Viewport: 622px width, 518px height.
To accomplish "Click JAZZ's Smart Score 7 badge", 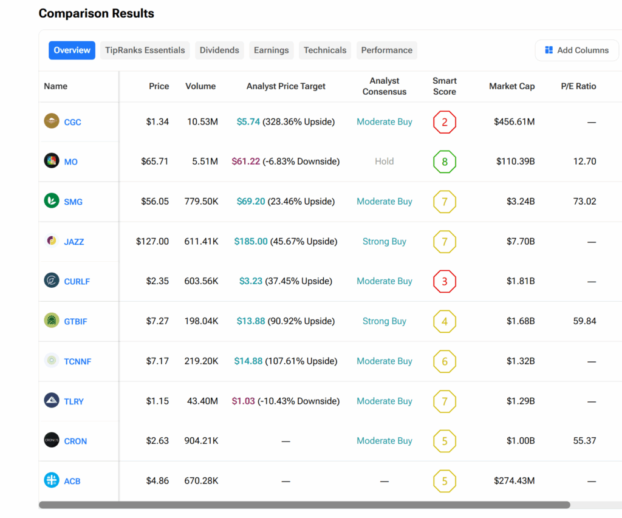I will pos(445,242).
